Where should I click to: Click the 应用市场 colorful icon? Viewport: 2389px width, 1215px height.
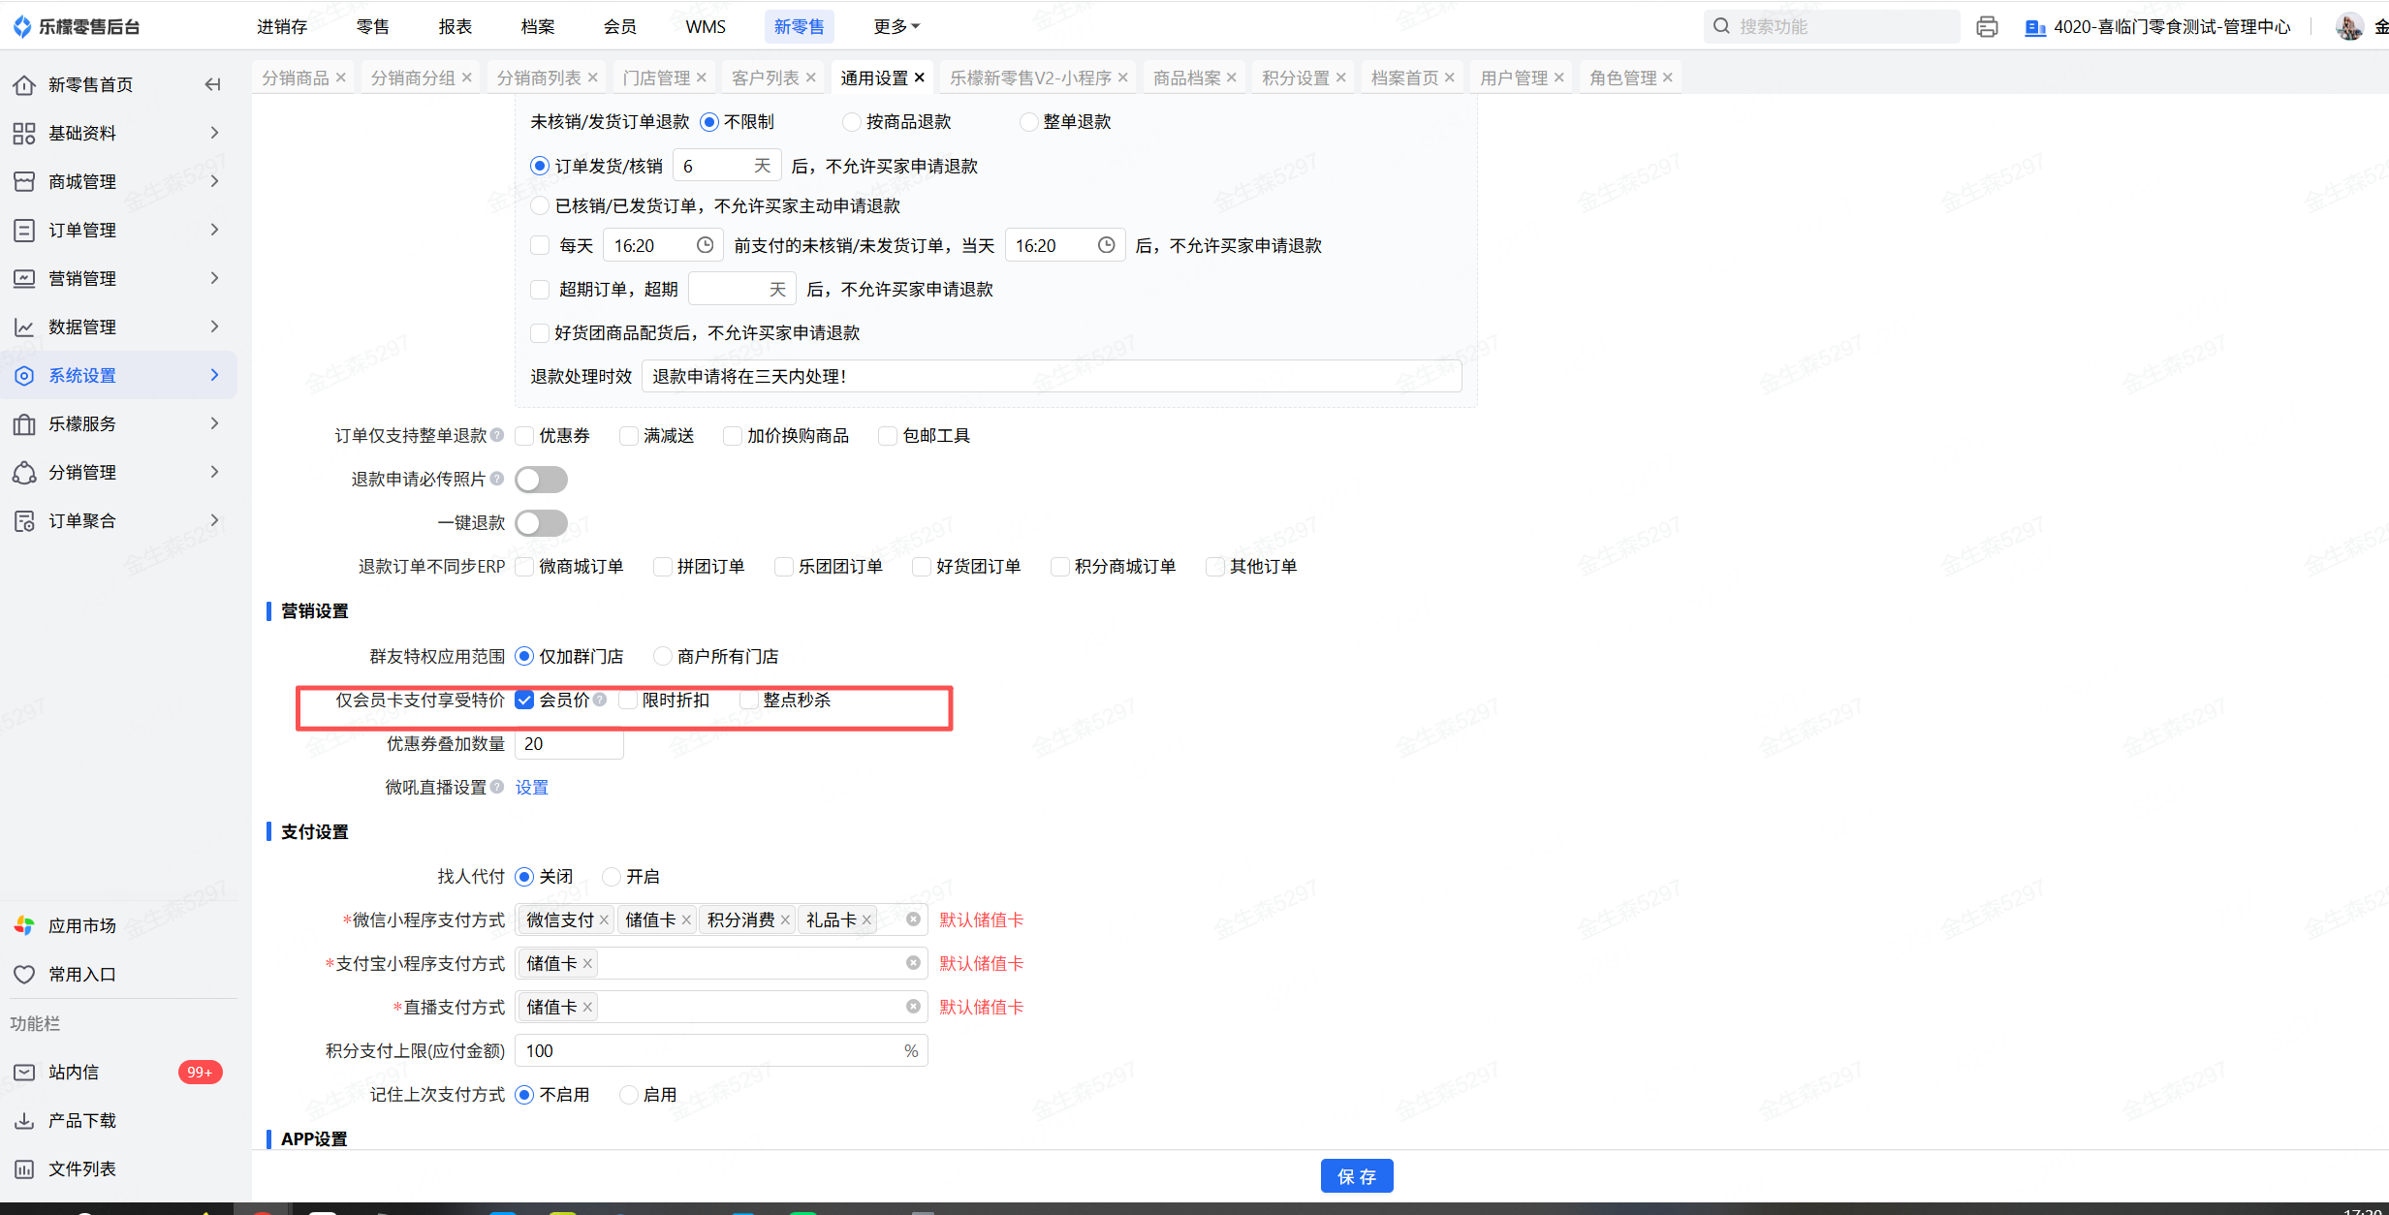pos(24,925)
